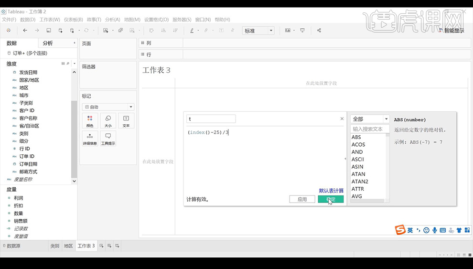The width and height of the screenshot is (473, 269).
Task: Click the Tooltip button on Marks card
Action: (108, 139)
